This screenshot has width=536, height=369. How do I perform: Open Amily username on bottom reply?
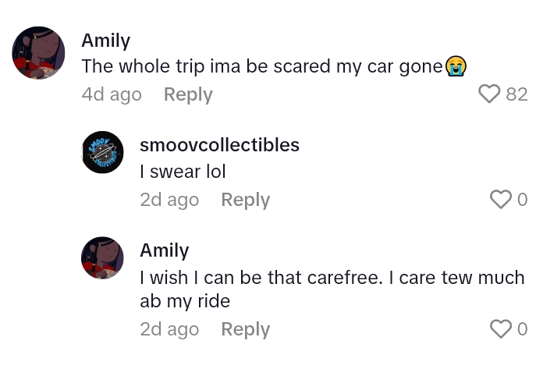pyautogui.click(x=164, y=250)
